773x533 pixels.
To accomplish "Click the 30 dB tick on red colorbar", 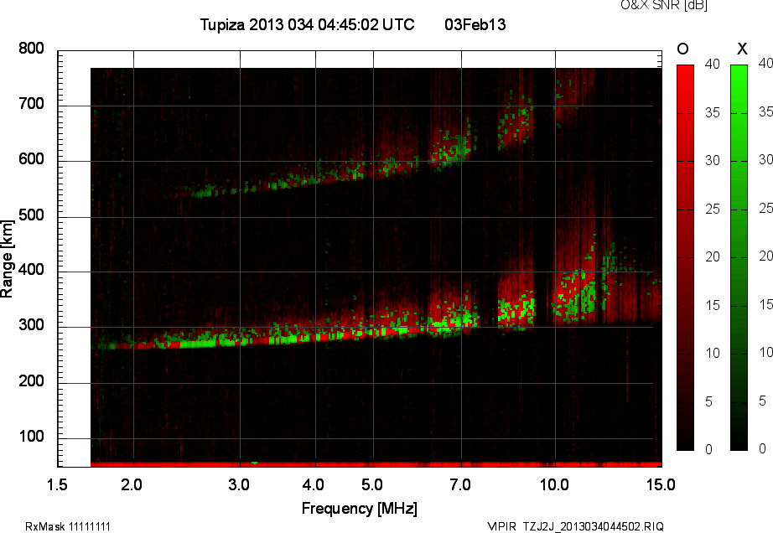I will click(x=713, y=161).
